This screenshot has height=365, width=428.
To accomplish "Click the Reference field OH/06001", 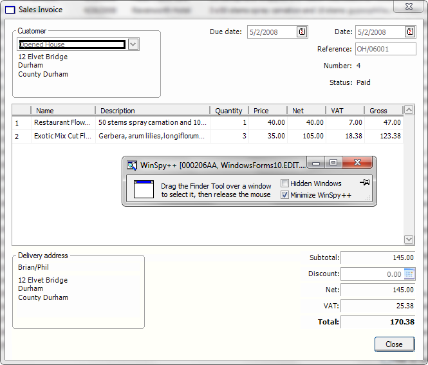I will click(380, 49).
